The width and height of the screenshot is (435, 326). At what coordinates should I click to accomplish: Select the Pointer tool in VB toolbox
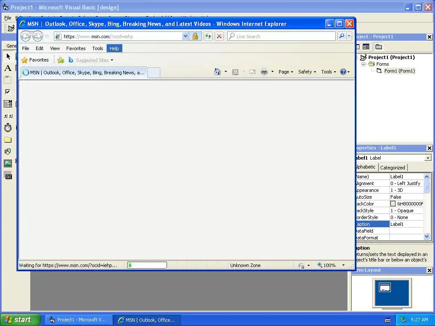tap(8, 56)
